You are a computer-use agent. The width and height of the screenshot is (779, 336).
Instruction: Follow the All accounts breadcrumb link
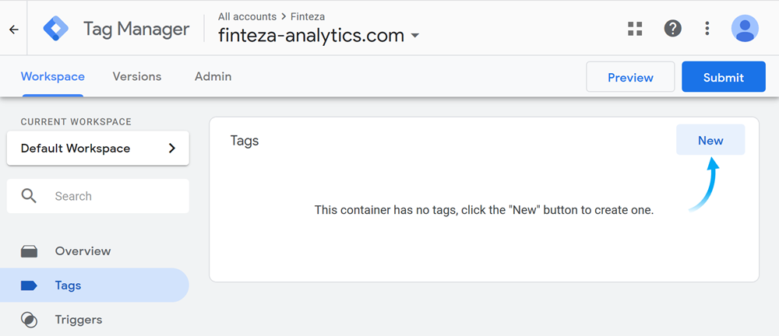[x=247, y=16]
